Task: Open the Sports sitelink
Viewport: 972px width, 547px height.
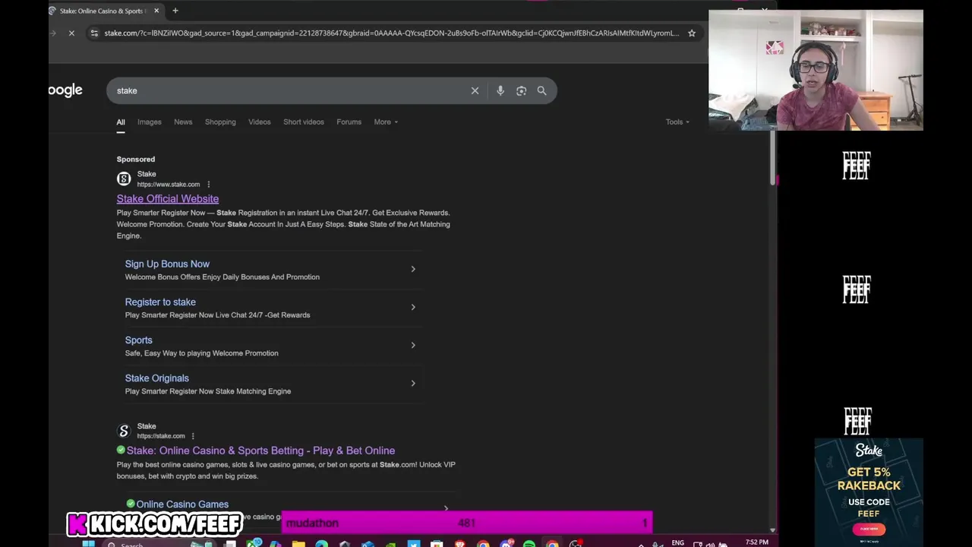Action: pos(139,340)
